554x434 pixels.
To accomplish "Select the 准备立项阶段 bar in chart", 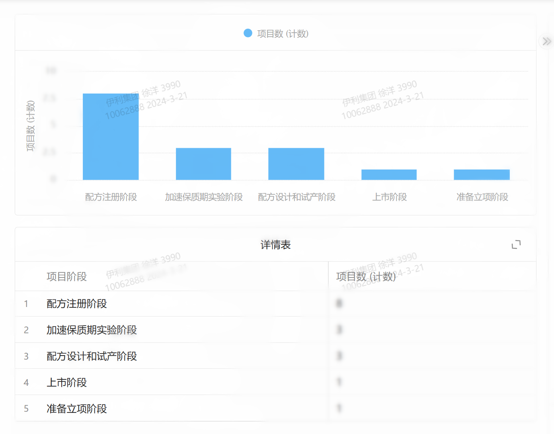I will tap(482, 175).
